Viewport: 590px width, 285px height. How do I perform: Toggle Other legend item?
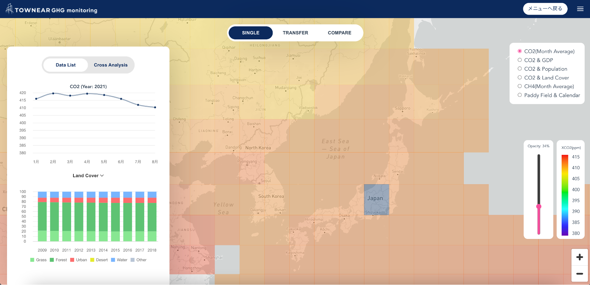click(x=138, y=260)
